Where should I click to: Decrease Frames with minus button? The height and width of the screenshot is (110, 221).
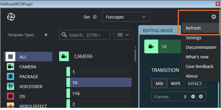coord(193,97)
